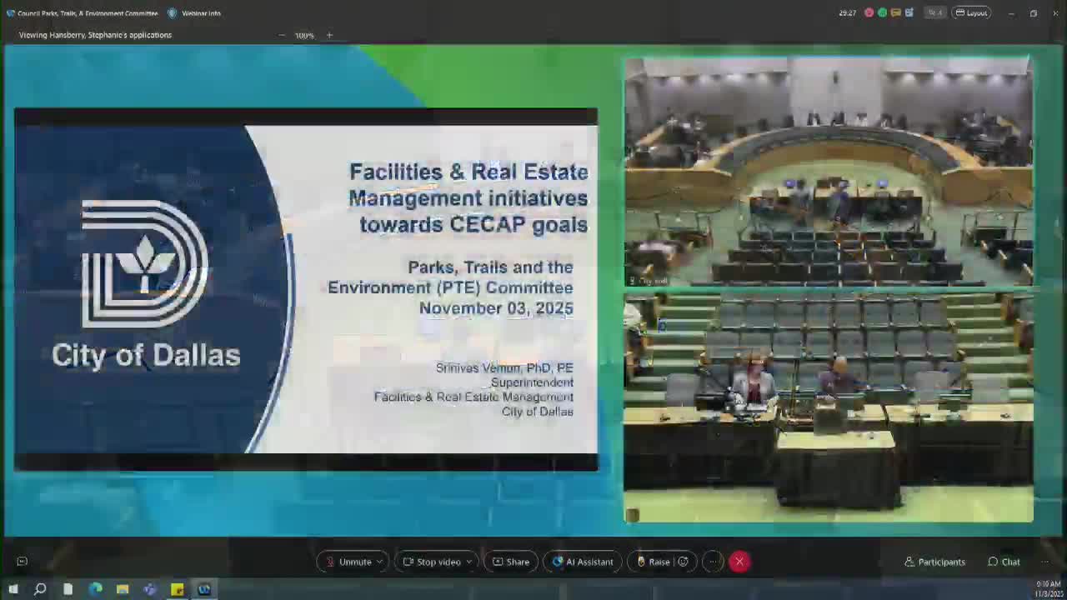Viewport: 1067px width, 600px height.
Task: Open Microsoft Edge from the taskbar
Action: (x=95, y=589)
